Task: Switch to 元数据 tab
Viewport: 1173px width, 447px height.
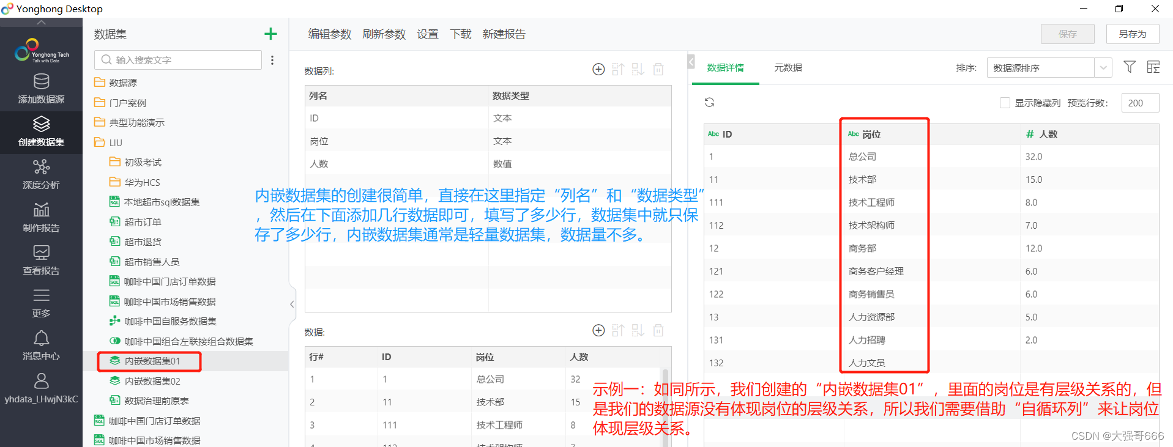Action: 788,68
